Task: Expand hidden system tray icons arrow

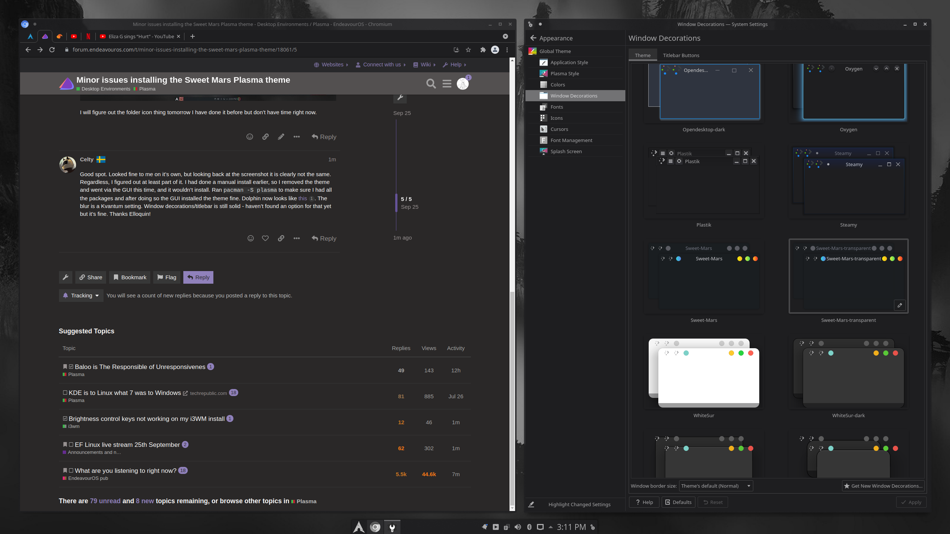Action: click(550, 527)
